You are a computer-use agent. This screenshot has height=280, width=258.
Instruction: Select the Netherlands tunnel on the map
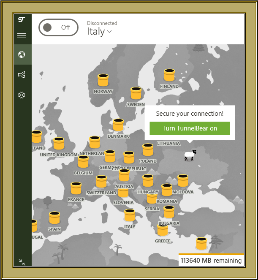click(95, 142)
